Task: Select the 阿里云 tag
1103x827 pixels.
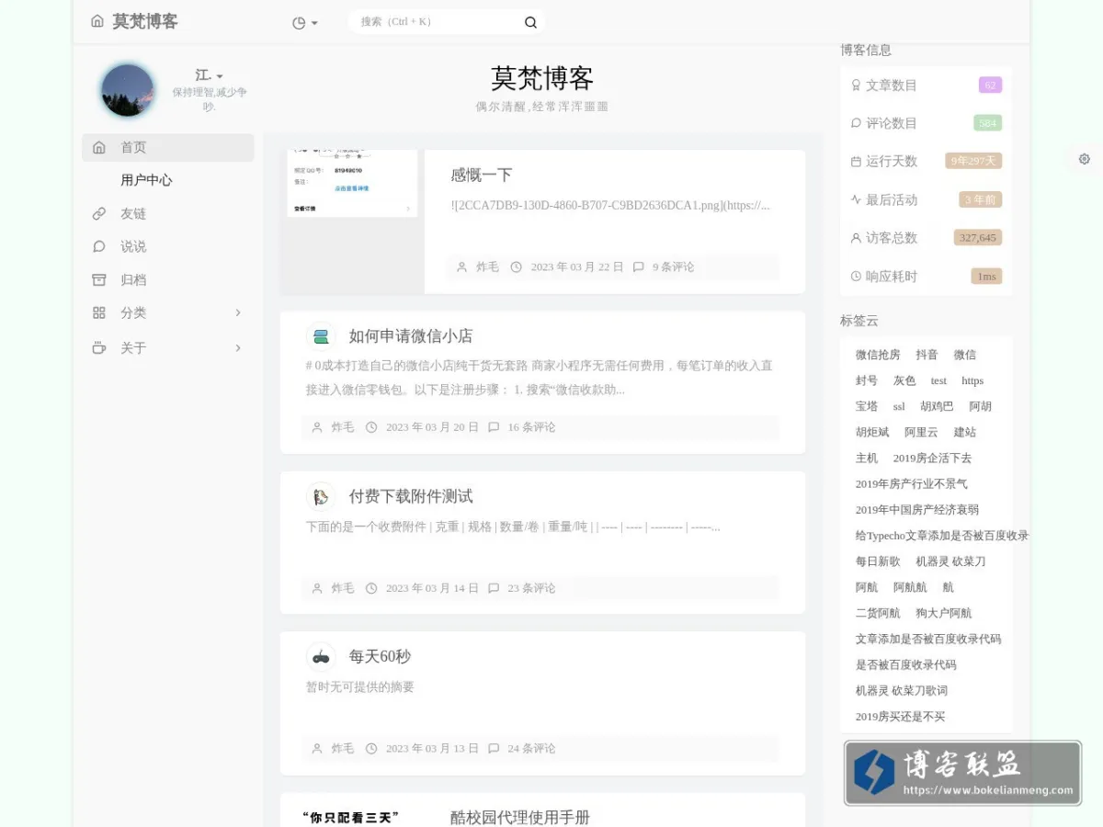Action: pos(921,432)
